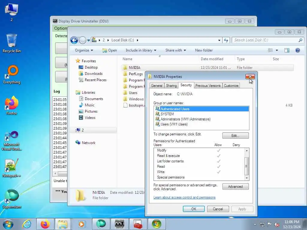307x230 pixels.
Task: Open the Share with dropdown
Action: click(176, 50)
